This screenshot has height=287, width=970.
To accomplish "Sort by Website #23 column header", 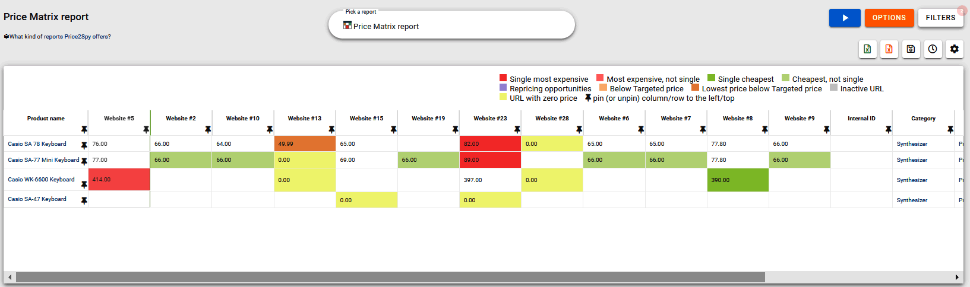I will tap(490, 119).
